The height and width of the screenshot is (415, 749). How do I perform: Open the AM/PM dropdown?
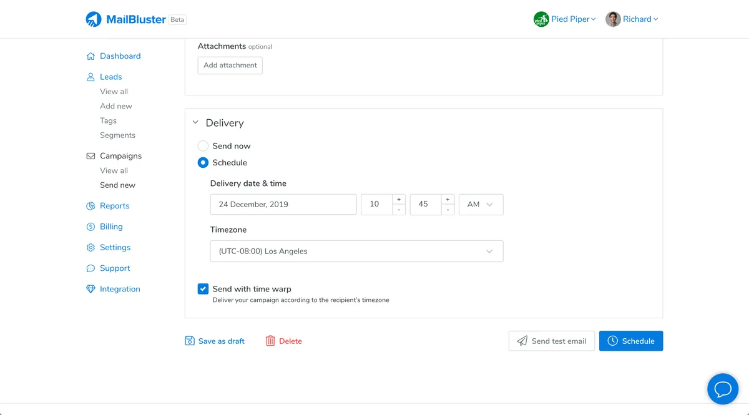481,205
